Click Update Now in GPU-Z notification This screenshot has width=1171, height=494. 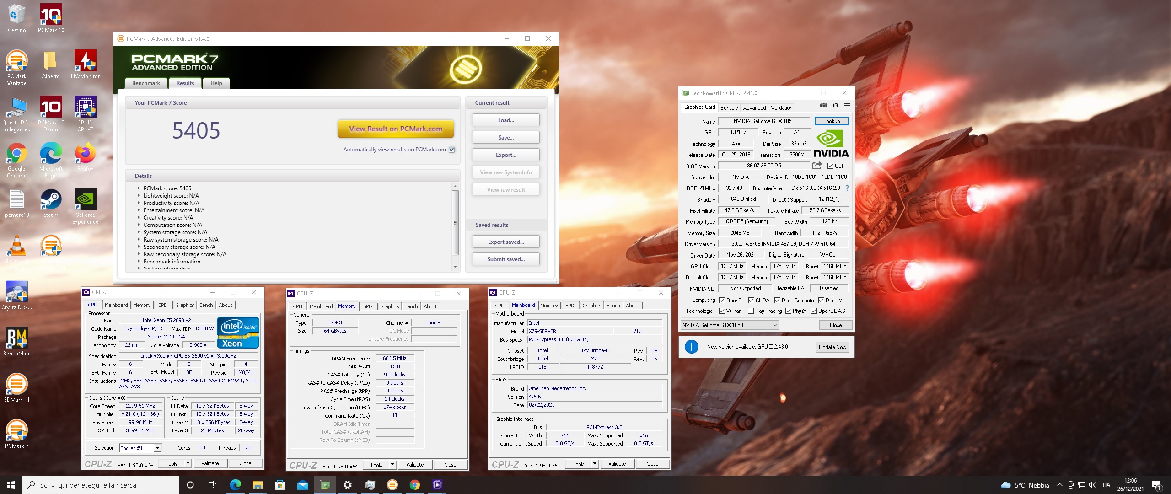[832, 347]
